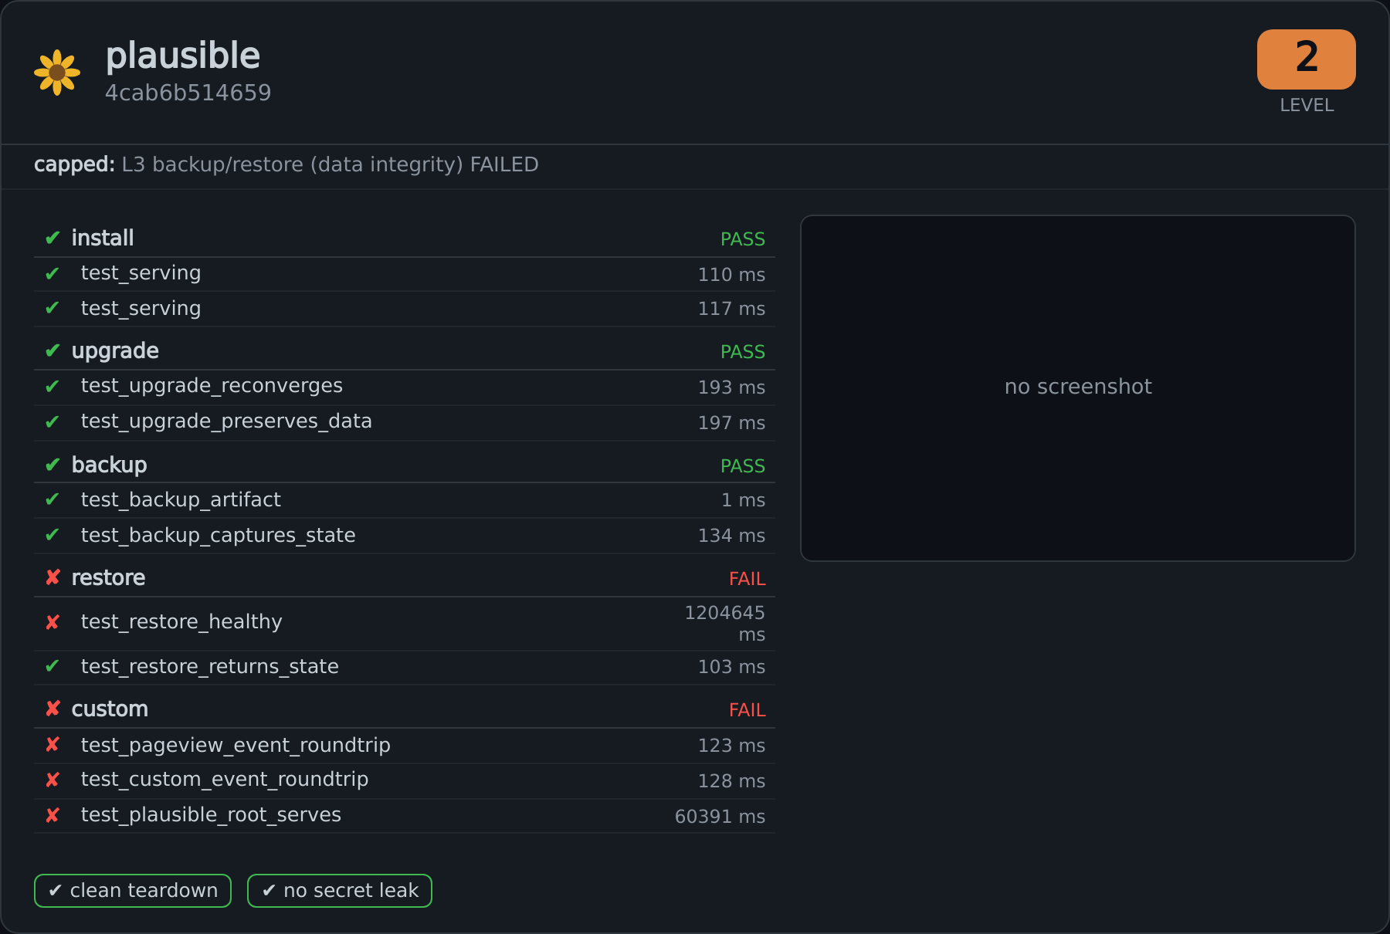The width and height of the screenshot is (1390, 934).
Task: Click the 'custom' section heading
Action: pyautogui.click(x=110, y=709)
